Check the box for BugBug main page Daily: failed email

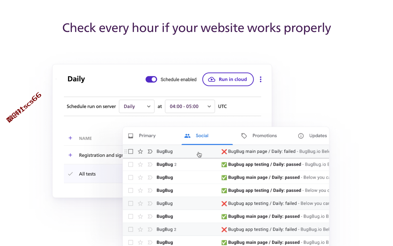point(131,151)
